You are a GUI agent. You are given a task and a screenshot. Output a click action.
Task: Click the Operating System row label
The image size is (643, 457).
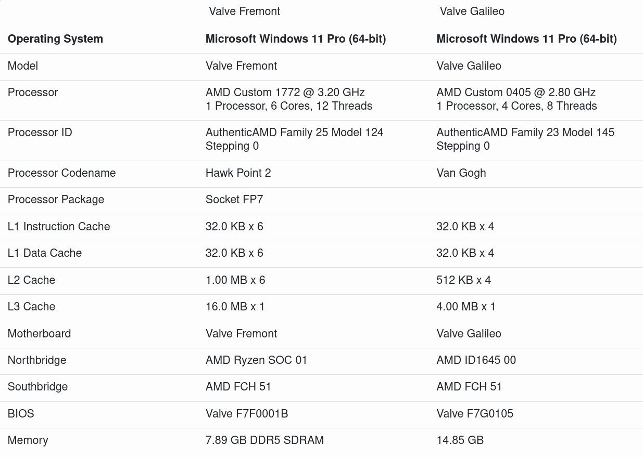(x=55, y=39)
